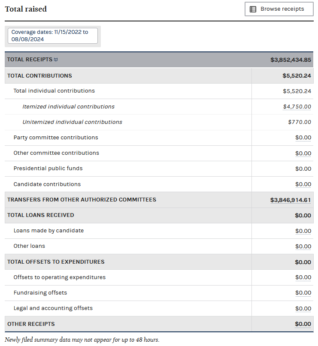Image resolution: width=318 pixels, height=346 pixels.
Task: Click the bold $5,520.24 total contributions amount
Action: pos(297,76)
